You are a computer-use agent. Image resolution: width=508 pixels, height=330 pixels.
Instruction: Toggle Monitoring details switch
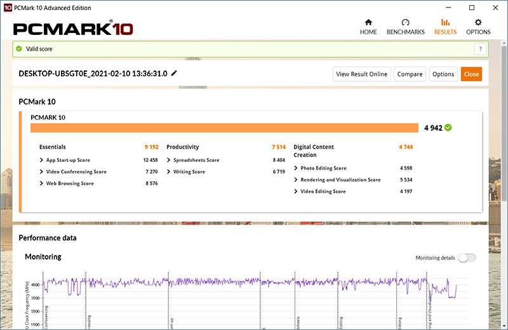click(x=467, y=258)
